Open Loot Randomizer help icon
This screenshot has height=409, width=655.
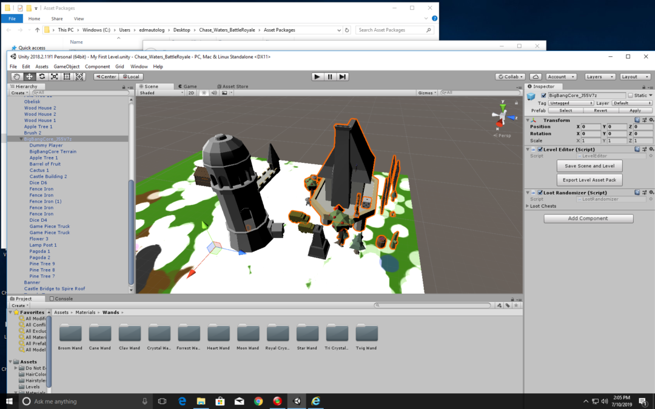click(x=637, y=193)
